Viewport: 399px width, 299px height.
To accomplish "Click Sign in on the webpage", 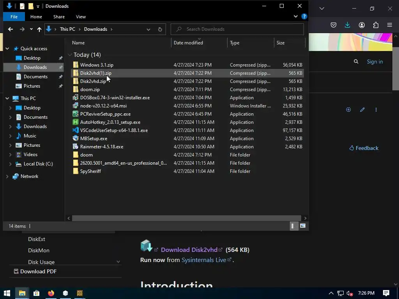I will click(374, 62).
